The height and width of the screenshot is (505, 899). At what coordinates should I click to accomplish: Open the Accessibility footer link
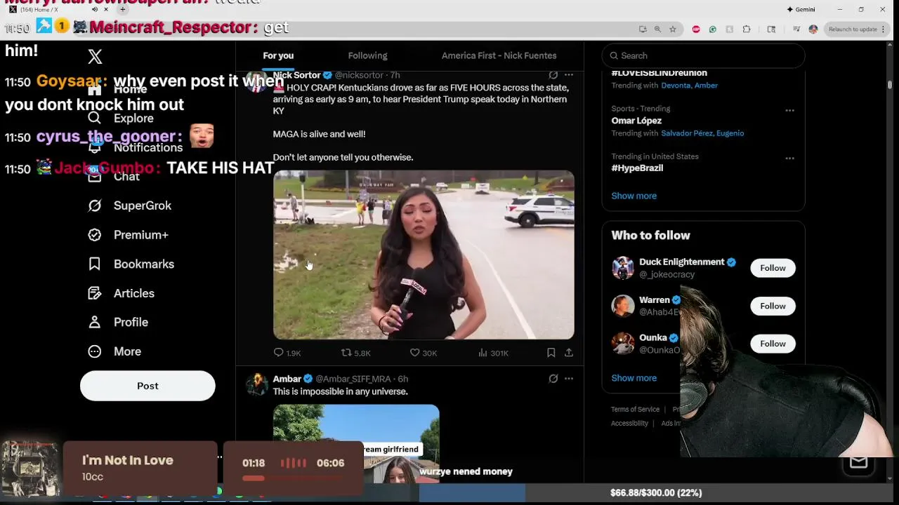pyautogui.click(x=629, y=424)
